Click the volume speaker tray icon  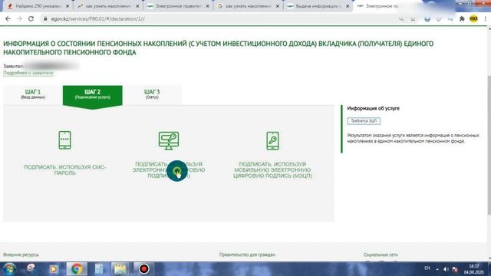click(x=446, y=269)
